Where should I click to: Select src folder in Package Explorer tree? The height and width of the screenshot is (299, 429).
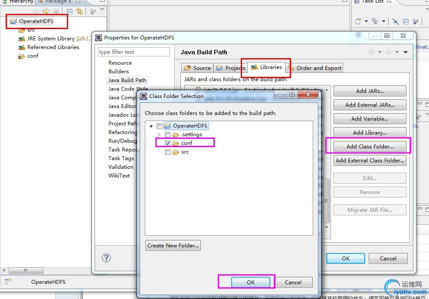click(26, 30)
